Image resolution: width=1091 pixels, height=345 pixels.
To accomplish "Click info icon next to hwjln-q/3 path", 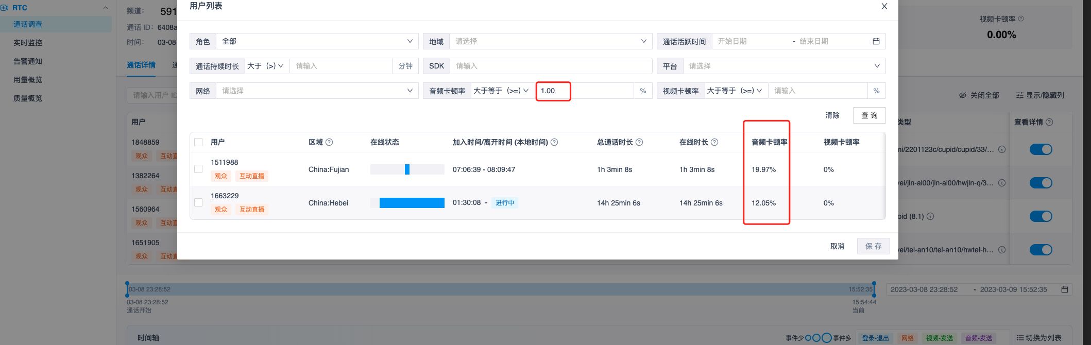I will [x=1002, y=183].
